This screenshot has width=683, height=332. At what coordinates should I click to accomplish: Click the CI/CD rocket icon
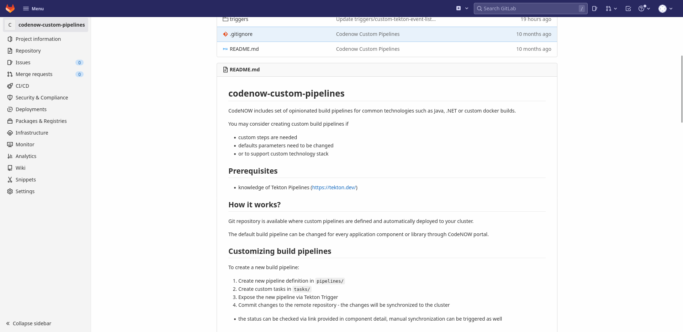pos(10,86)
